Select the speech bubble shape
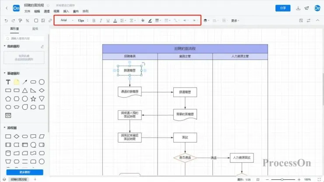The height and width of the screenshot is (182, 324). (x=33, y=107)
